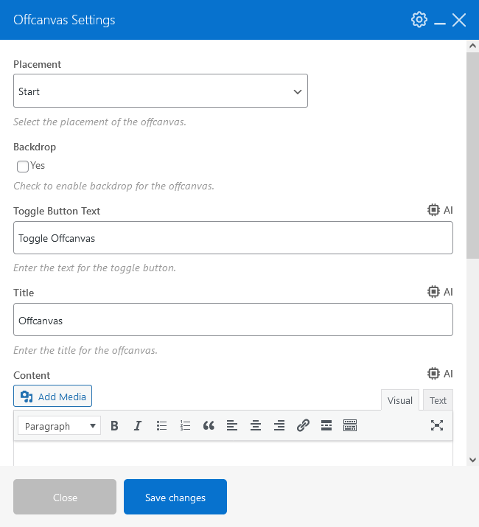Insert a Read More tag
This screenshot has width=479, height=527.
pos(326,425)
